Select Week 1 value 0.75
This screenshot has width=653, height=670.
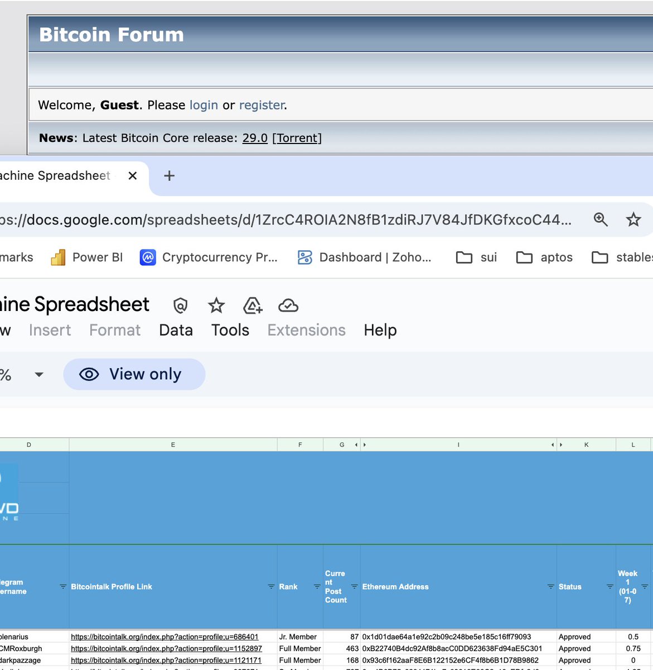point(633,649)
